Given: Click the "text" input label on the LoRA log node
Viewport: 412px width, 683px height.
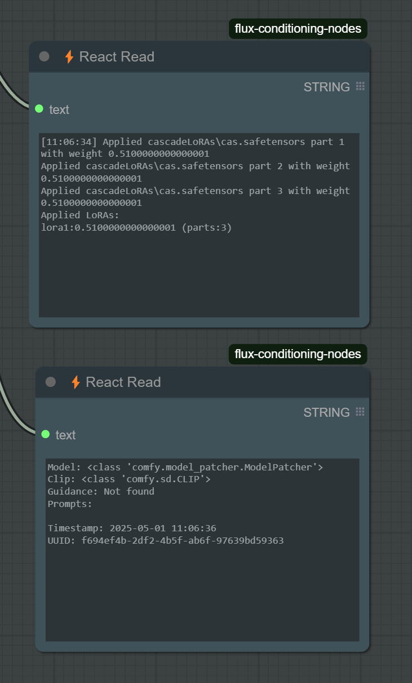Looking at the screenshot, I should point(59,109).
